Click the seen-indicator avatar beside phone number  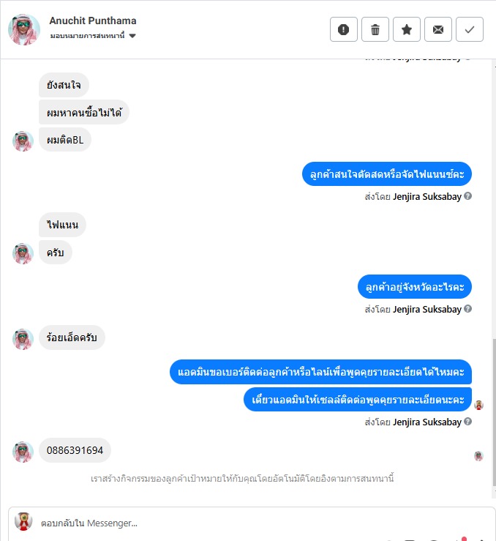tap(478, 456)
